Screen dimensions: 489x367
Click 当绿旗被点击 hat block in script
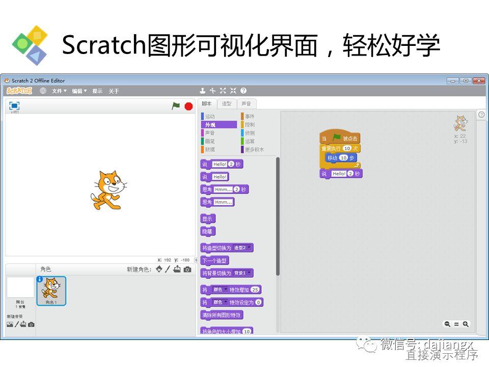point(340,137)
